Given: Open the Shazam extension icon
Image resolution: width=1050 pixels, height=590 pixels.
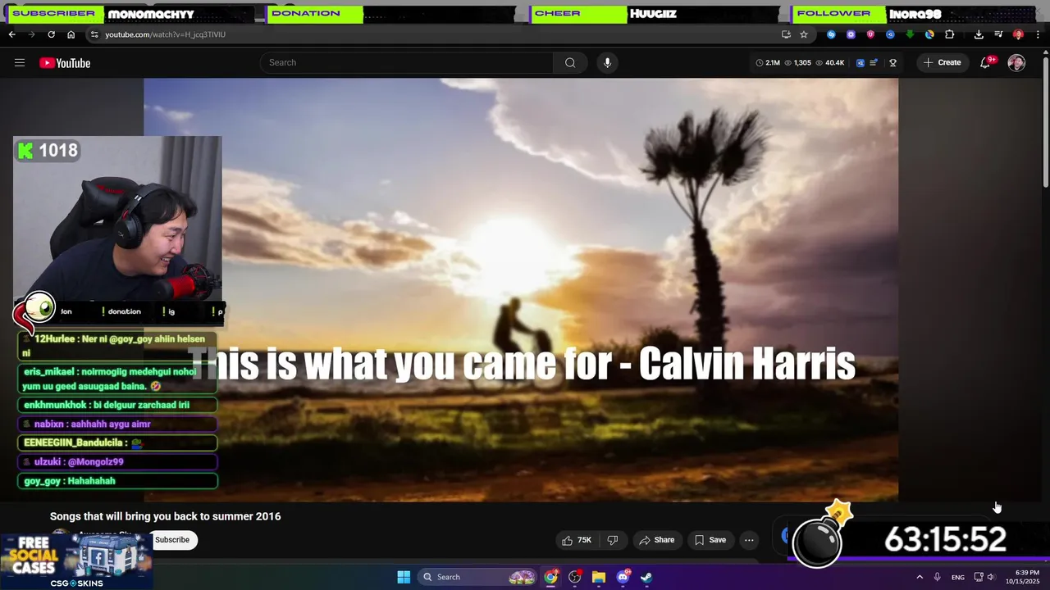Looking at the screenshot, I should point(831,34).
